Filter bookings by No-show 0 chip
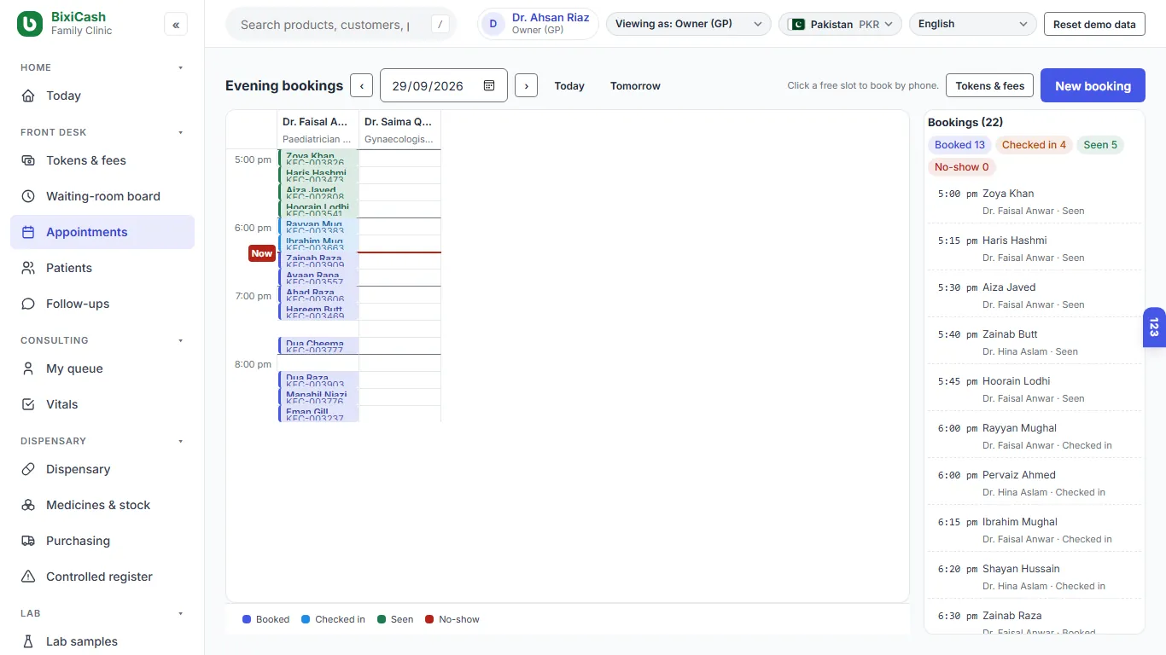The height and width of the screenshot is (655, 1166). [x=962, y=167]
